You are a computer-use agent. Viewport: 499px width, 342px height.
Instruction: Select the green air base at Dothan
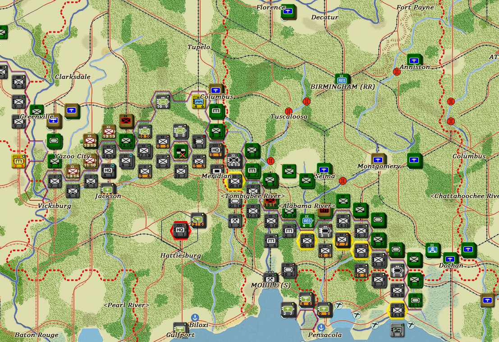[x=450, y=259]
